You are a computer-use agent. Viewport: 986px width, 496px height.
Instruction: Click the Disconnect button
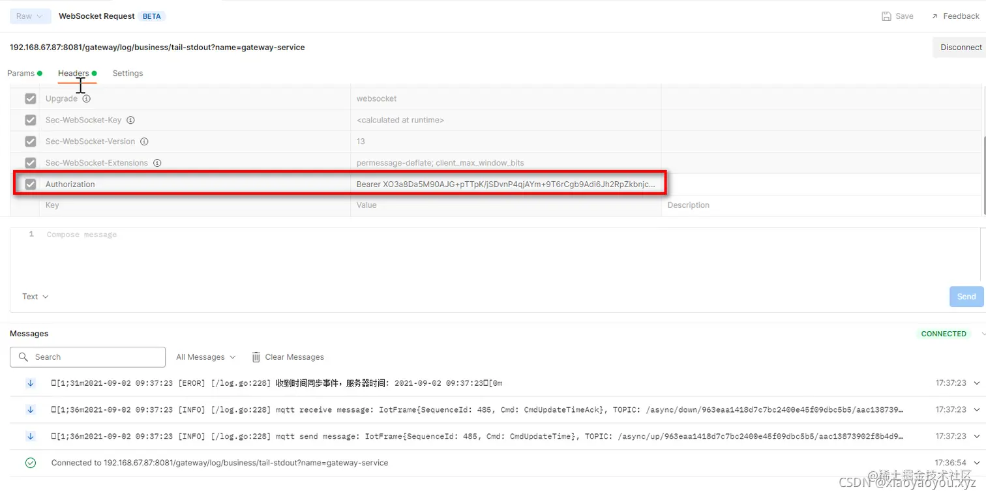pyautogui.click(x=960, y=48)
